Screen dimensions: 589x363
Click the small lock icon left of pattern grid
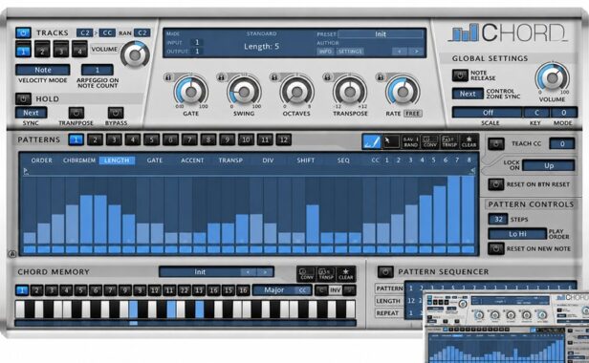(12, 254)
